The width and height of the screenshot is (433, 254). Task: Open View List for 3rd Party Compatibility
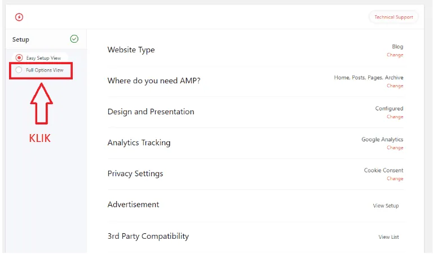[x=388, y=237]
